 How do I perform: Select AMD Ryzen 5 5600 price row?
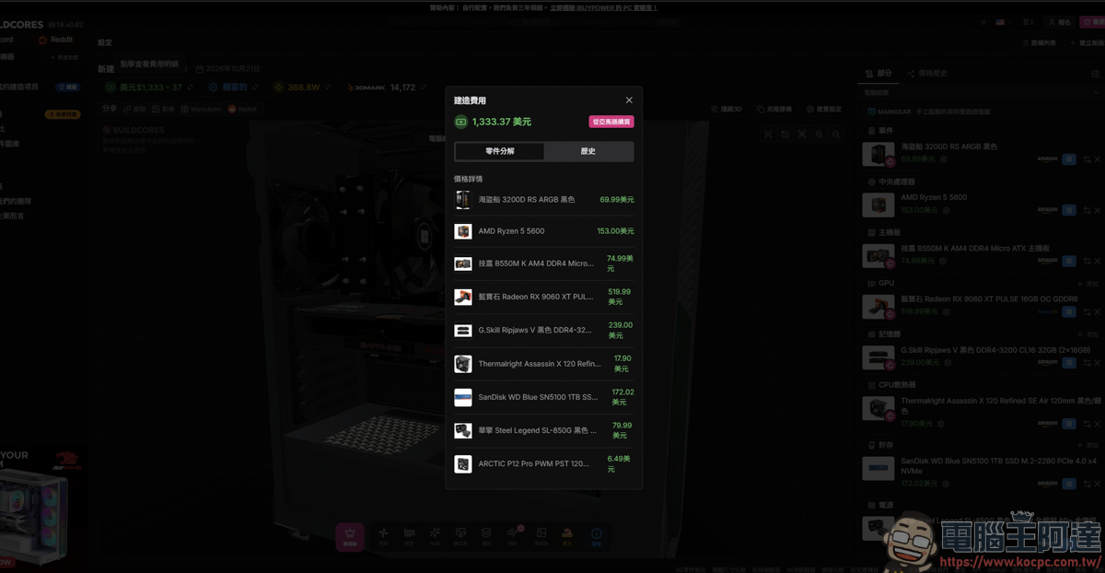(544, 231)
